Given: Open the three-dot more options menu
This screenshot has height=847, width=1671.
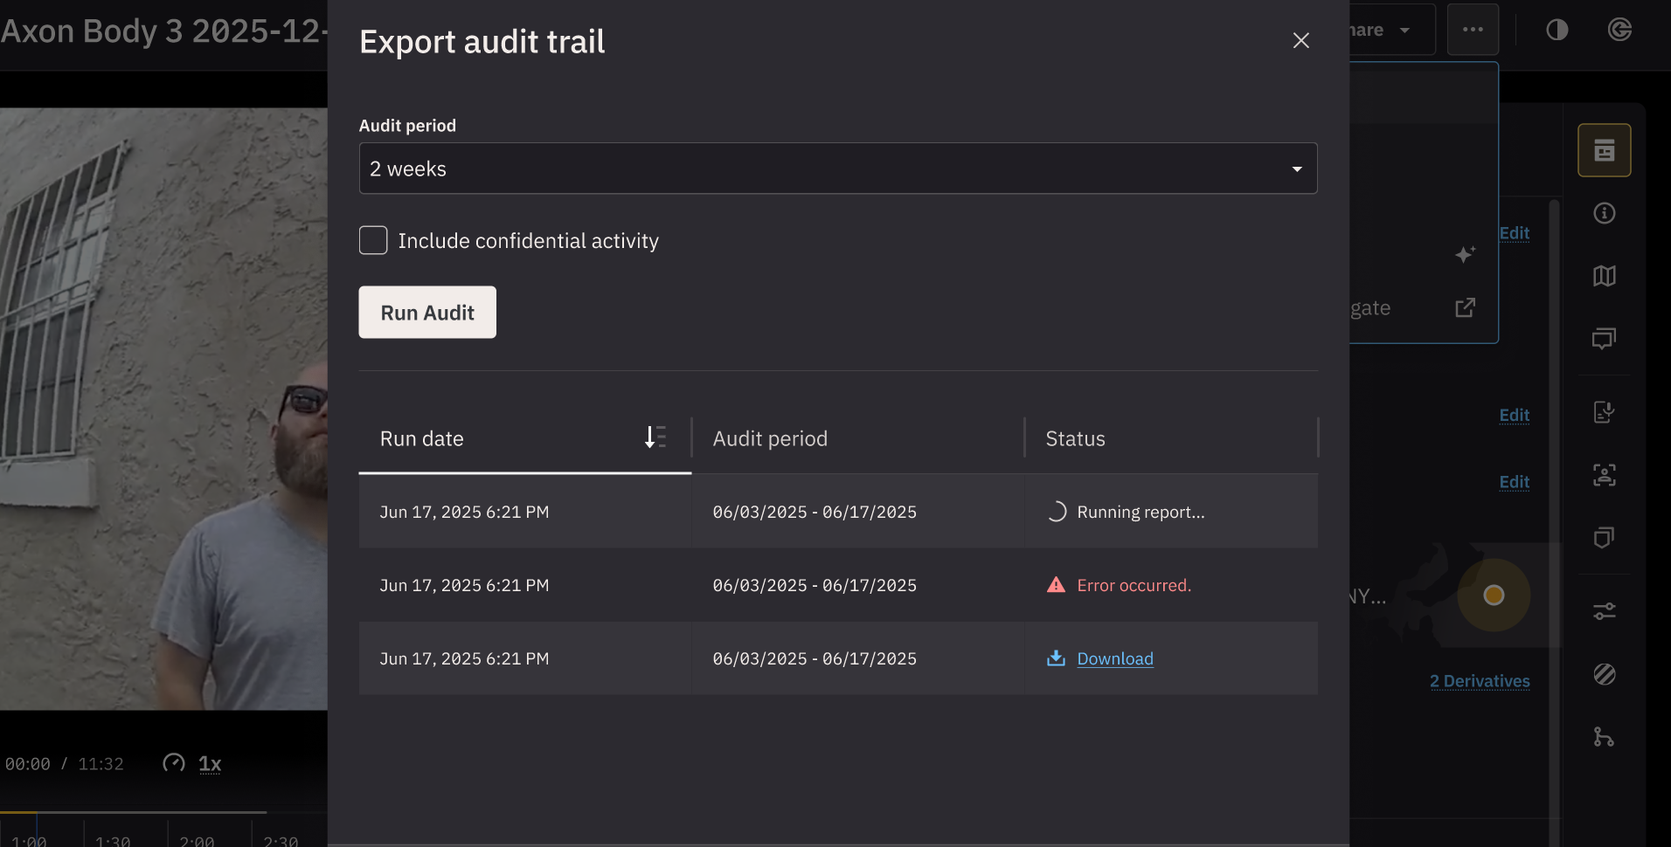Looking at the screenshot, I should point(1473,30).
